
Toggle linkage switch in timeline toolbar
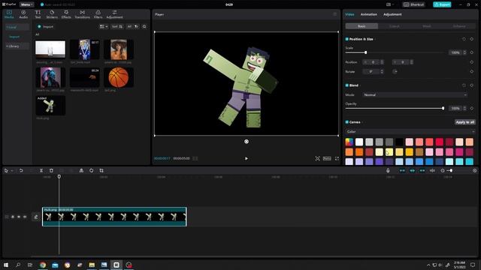click(422, 170)
